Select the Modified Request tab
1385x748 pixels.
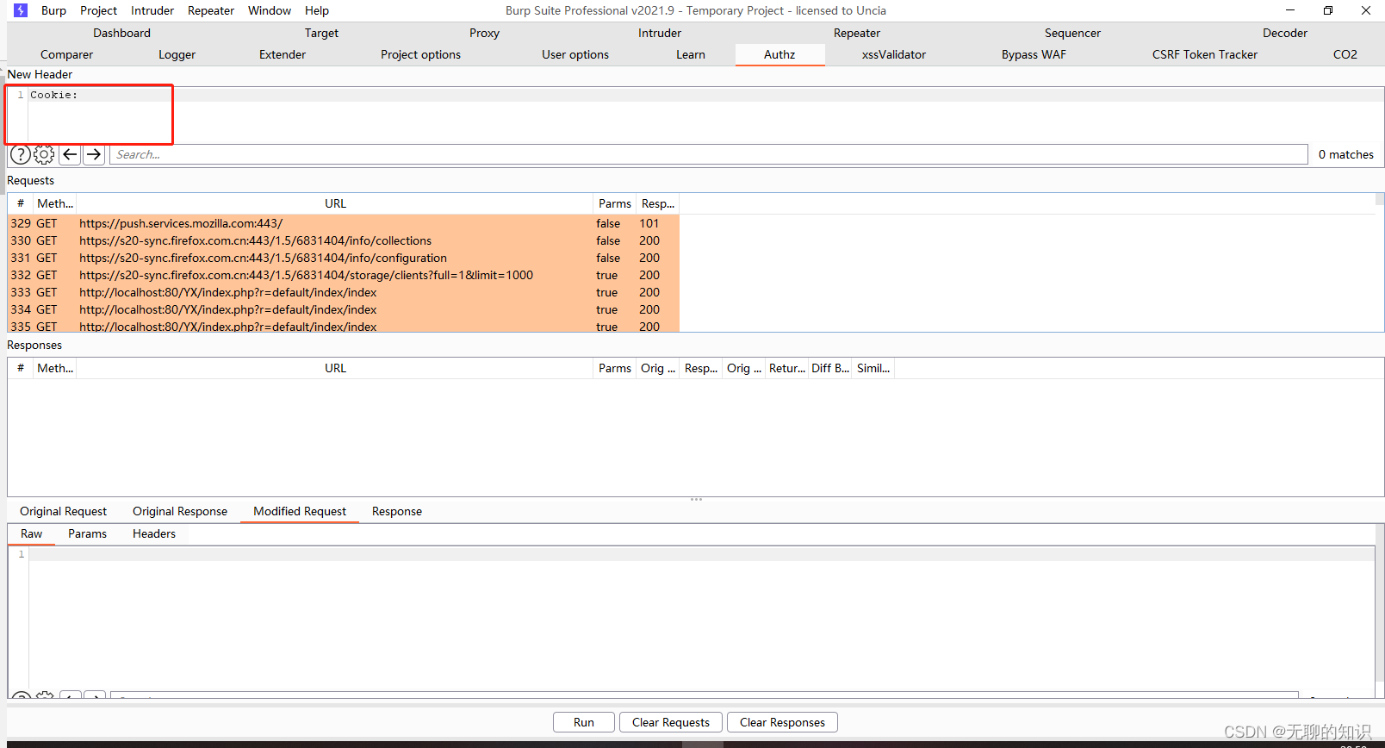pyautogui.click(x=300, y=511)
